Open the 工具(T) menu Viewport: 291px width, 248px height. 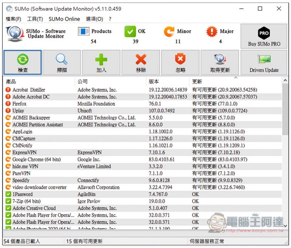[35, 19]
